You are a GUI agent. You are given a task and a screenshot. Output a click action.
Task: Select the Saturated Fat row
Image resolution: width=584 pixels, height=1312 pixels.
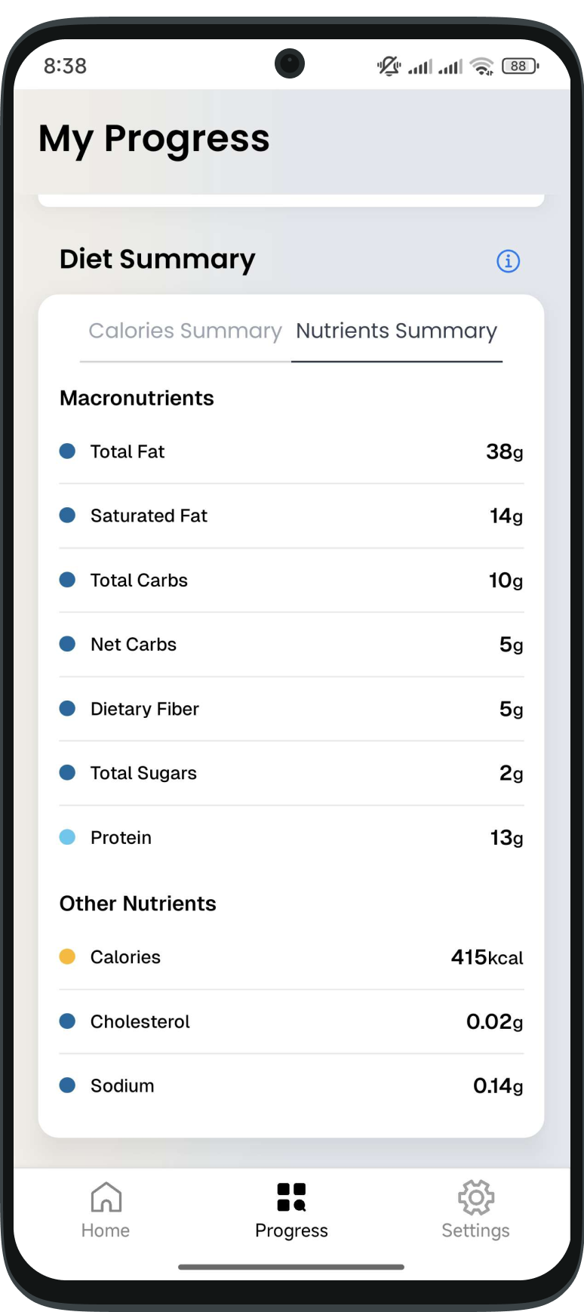pyautogui.click(x=291, y=516)
